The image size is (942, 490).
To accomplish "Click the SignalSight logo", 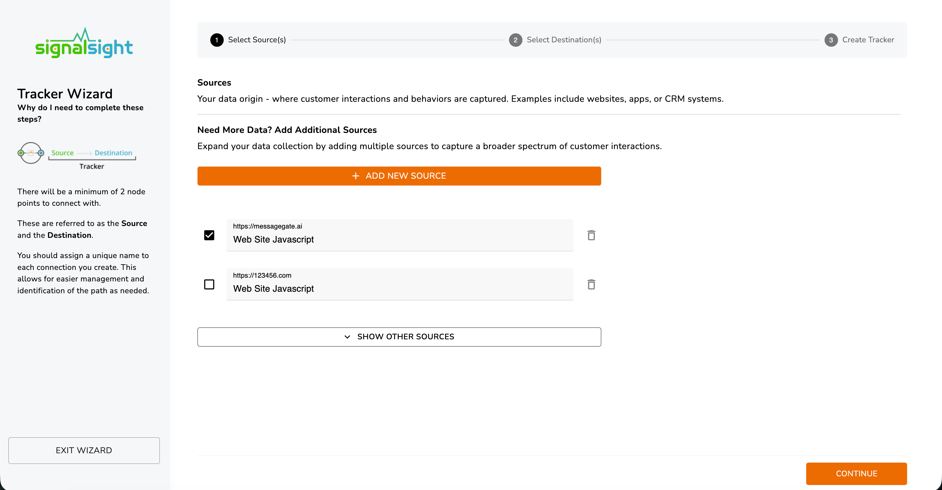I will point(84,43).
